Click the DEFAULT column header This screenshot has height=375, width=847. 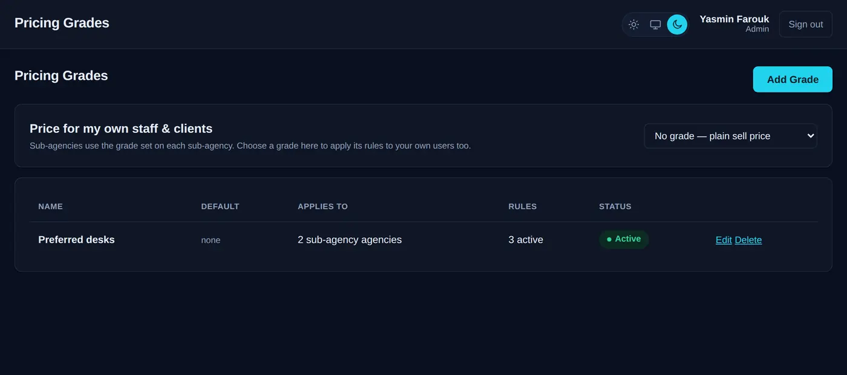[x=220, y=207]
